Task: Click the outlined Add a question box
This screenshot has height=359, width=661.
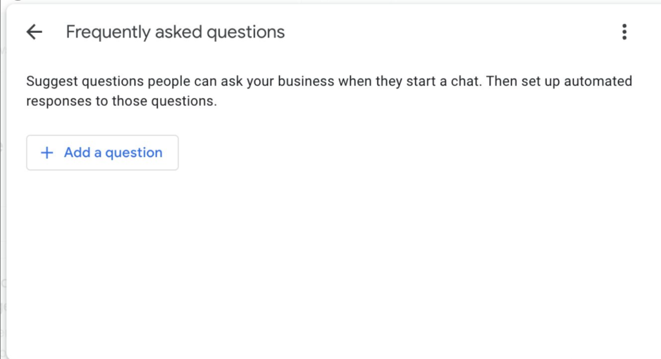Action: tap(102, 153)
